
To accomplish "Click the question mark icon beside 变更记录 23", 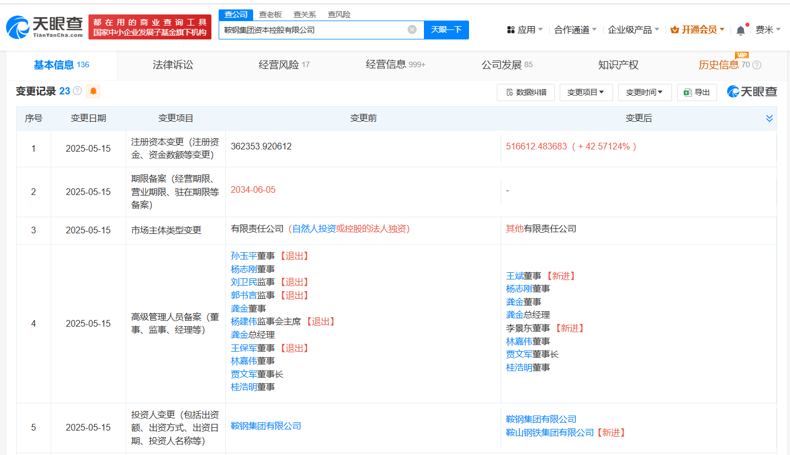I will 77,91.
